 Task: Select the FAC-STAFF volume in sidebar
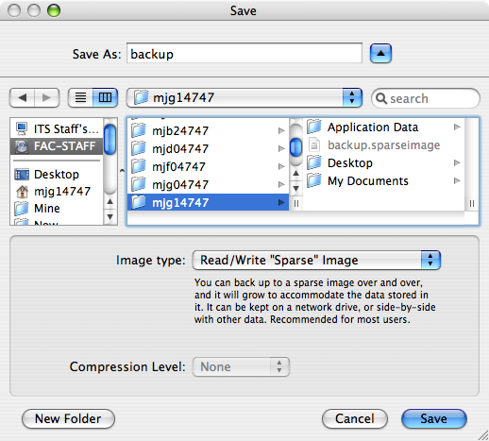tap(57, 146)
